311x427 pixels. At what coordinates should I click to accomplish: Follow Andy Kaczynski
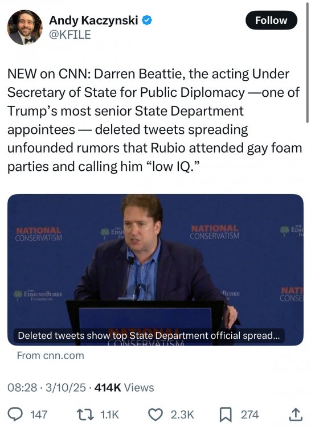click(271, 20)
